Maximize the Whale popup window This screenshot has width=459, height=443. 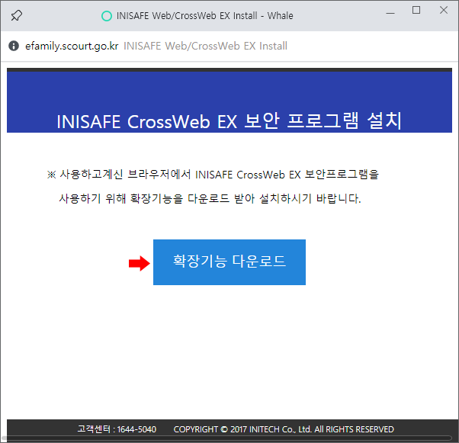(x=416, y=10)
